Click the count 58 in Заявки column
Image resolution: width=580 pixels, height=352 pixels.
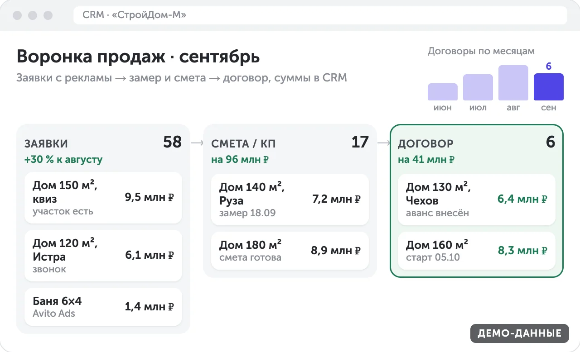click(172, 142)
